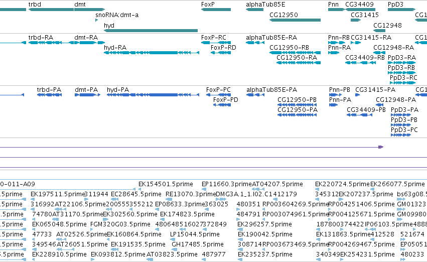
Task: Click protein Pnn-PA
Action: pyautogui.click(x=333, y=105)
